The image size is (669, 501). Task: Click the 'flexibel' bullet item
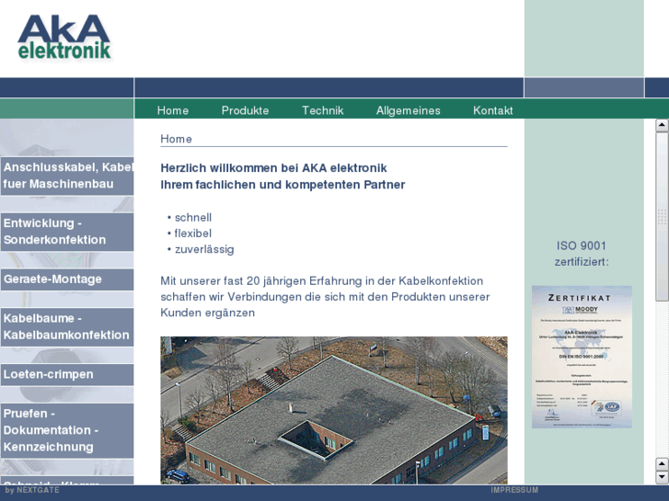pyautogui.click(x=193, y=233)
